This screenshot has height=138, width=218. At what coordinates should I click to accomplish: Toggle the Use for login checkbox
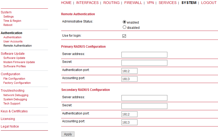click(124, 36)
